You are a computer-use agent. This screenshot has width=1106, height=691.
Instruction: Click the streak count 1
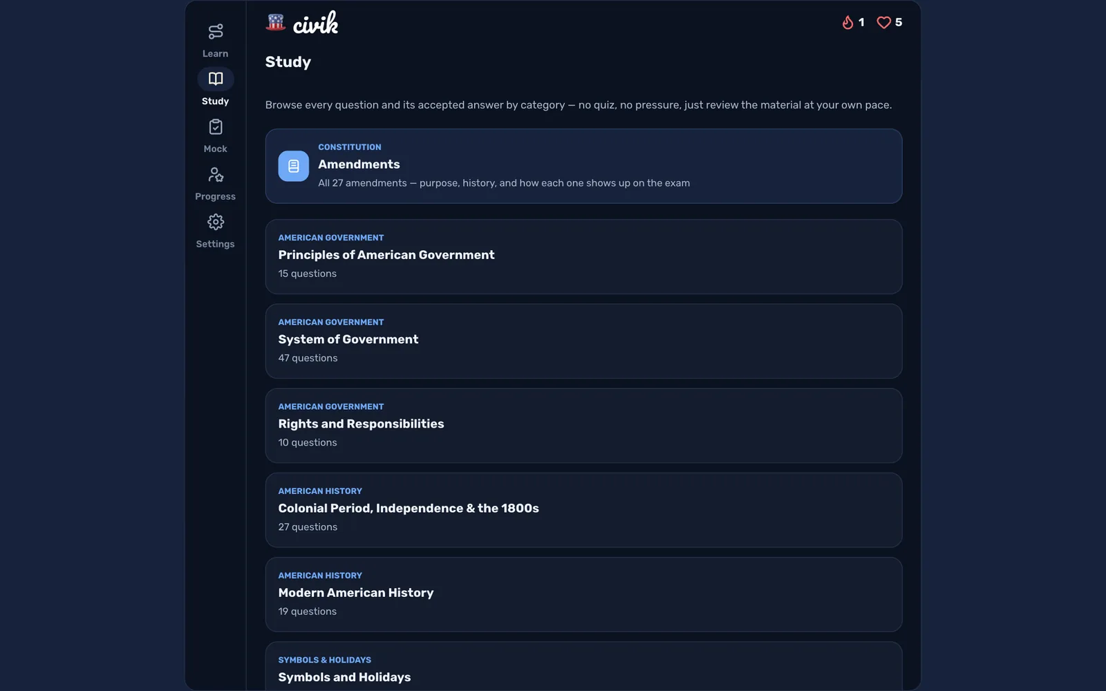click(x=861, y=22)
